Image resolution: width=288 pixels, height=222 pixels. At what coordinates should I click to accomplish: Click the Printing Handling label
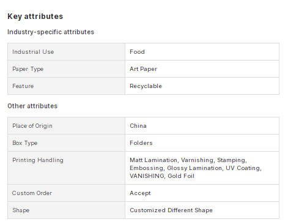[x=38, y=160]
